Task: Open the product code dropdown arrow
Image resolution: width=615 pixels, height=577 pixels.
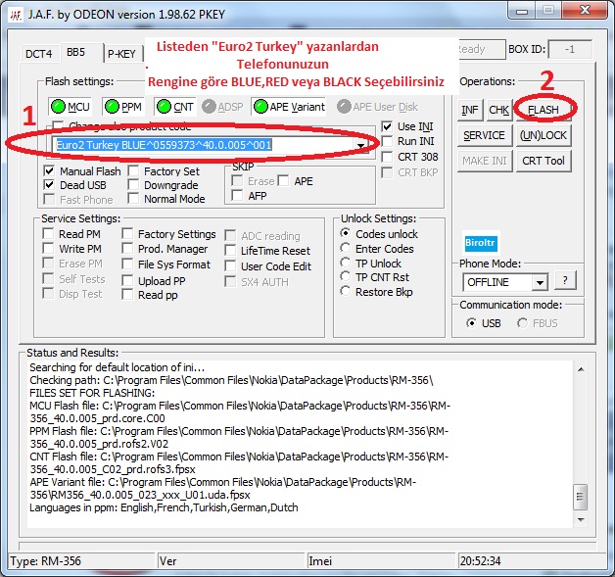Action: (x=360, y=145)
